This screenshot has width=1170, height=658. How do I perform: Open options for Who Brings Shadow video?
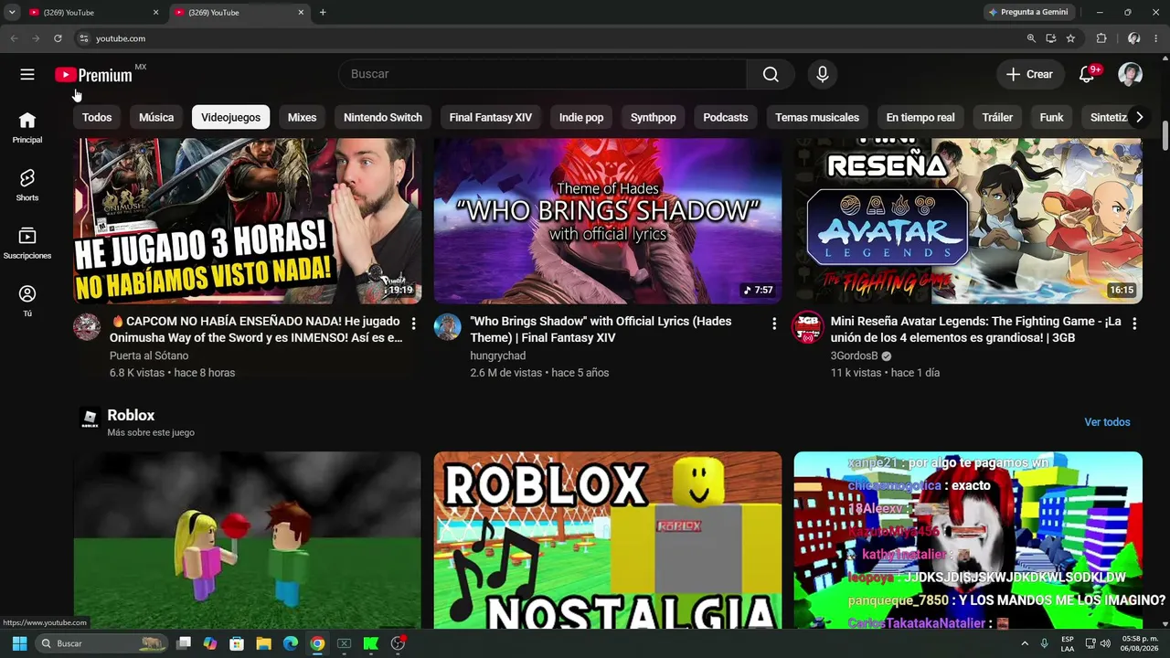click(773, 324)
